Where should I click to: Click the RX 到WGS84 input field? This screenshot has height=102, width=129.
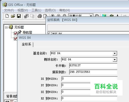point(89,98)
